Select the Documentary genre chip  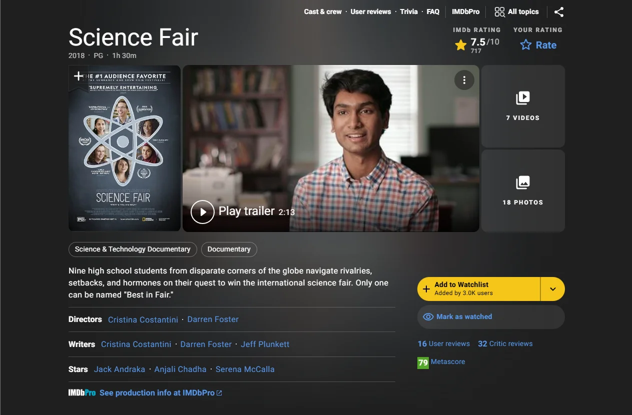coord(229,249)
